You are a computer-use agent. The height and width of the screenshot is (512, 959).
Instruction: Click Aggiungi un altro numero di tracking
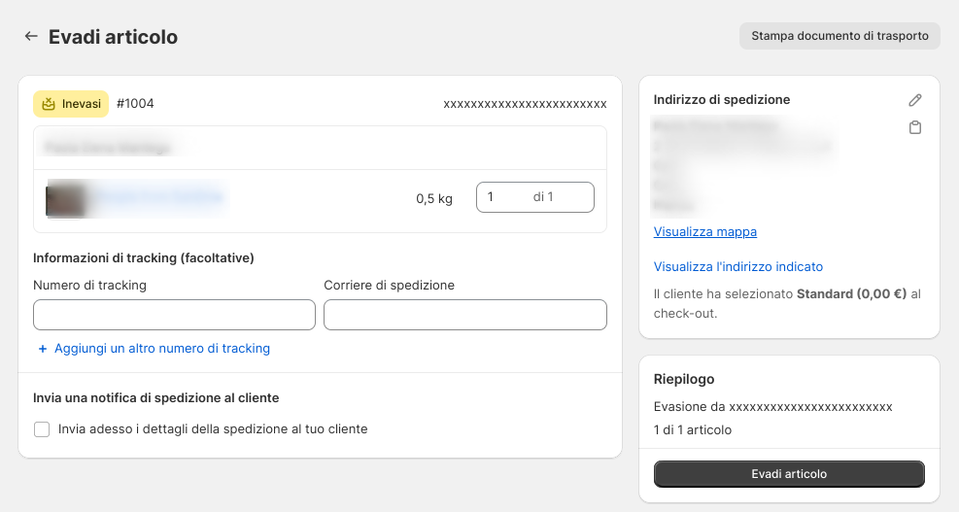pos(161,349)
